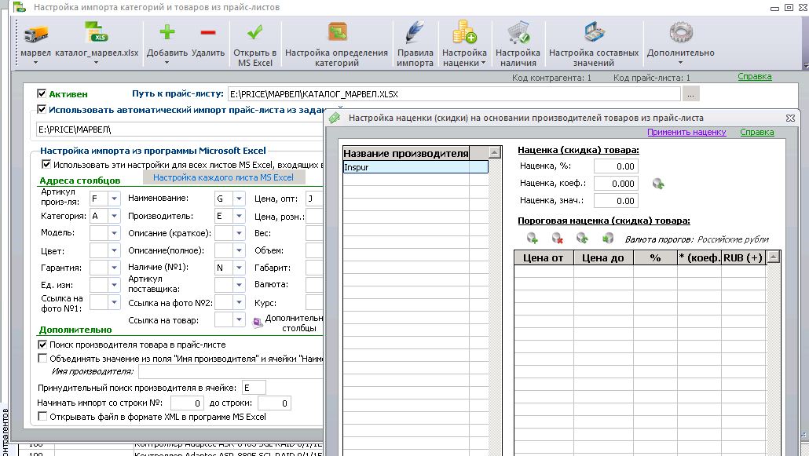
Task: Open the Ед. изм column dropdown
Action: tap(114, 285)
